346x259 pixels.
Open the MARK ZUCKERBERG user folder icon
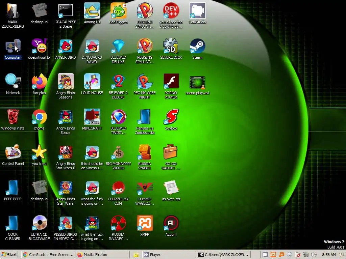(13, 16)
